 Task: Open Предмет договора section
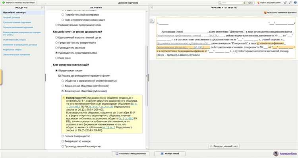coord(12,17)
